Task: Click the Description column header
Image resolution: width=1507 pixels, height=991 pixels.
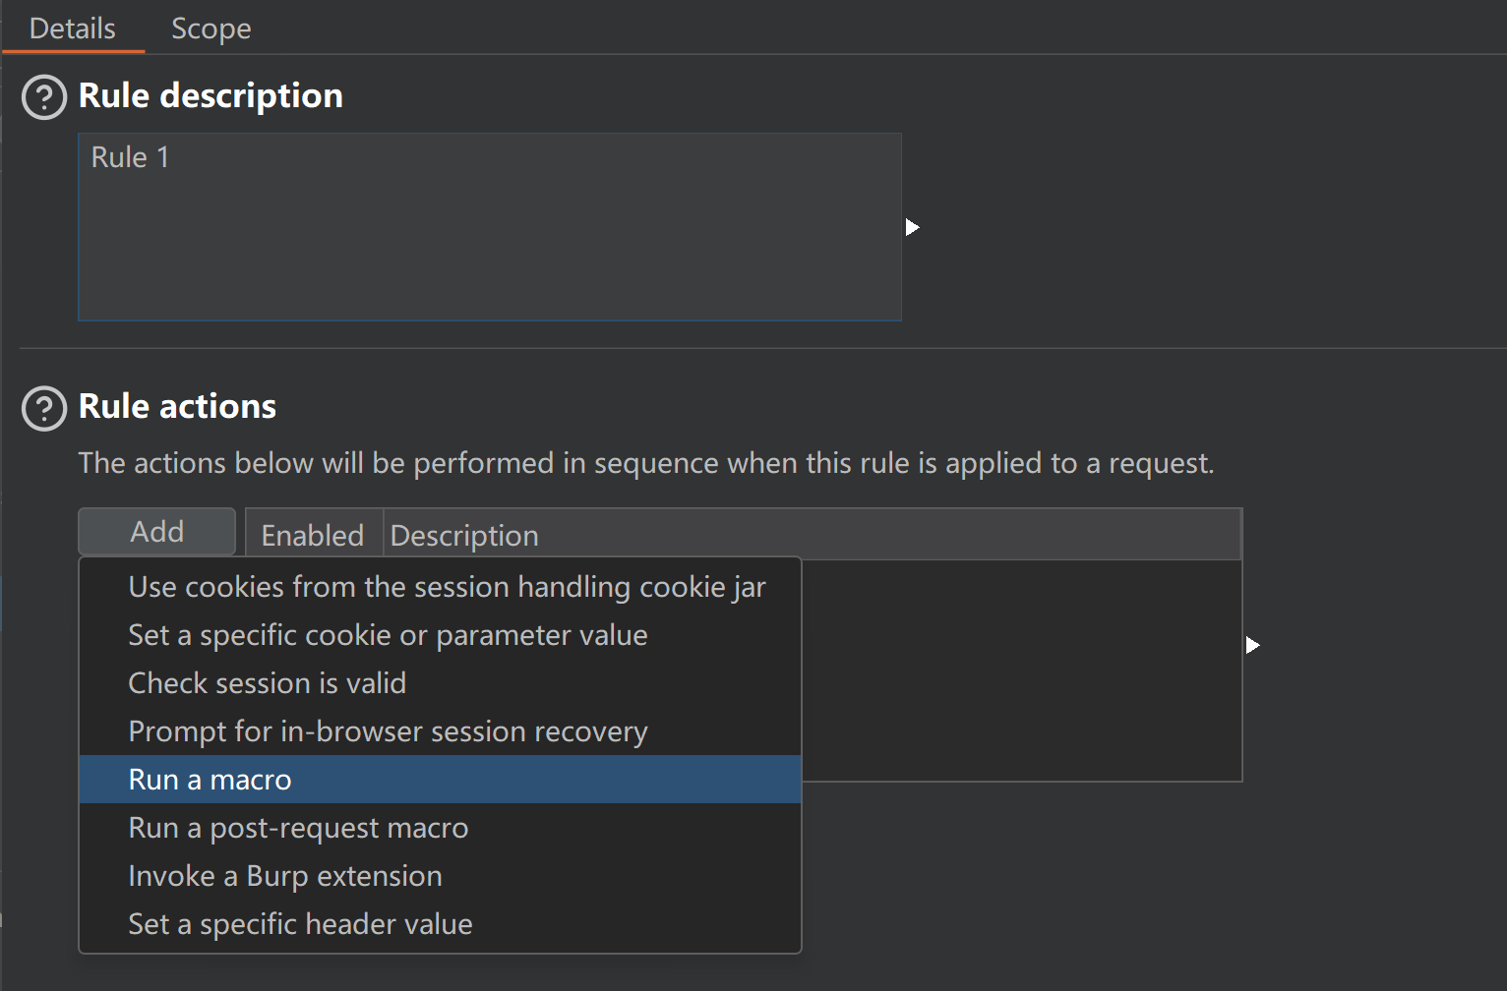Action: coord(464,535)
